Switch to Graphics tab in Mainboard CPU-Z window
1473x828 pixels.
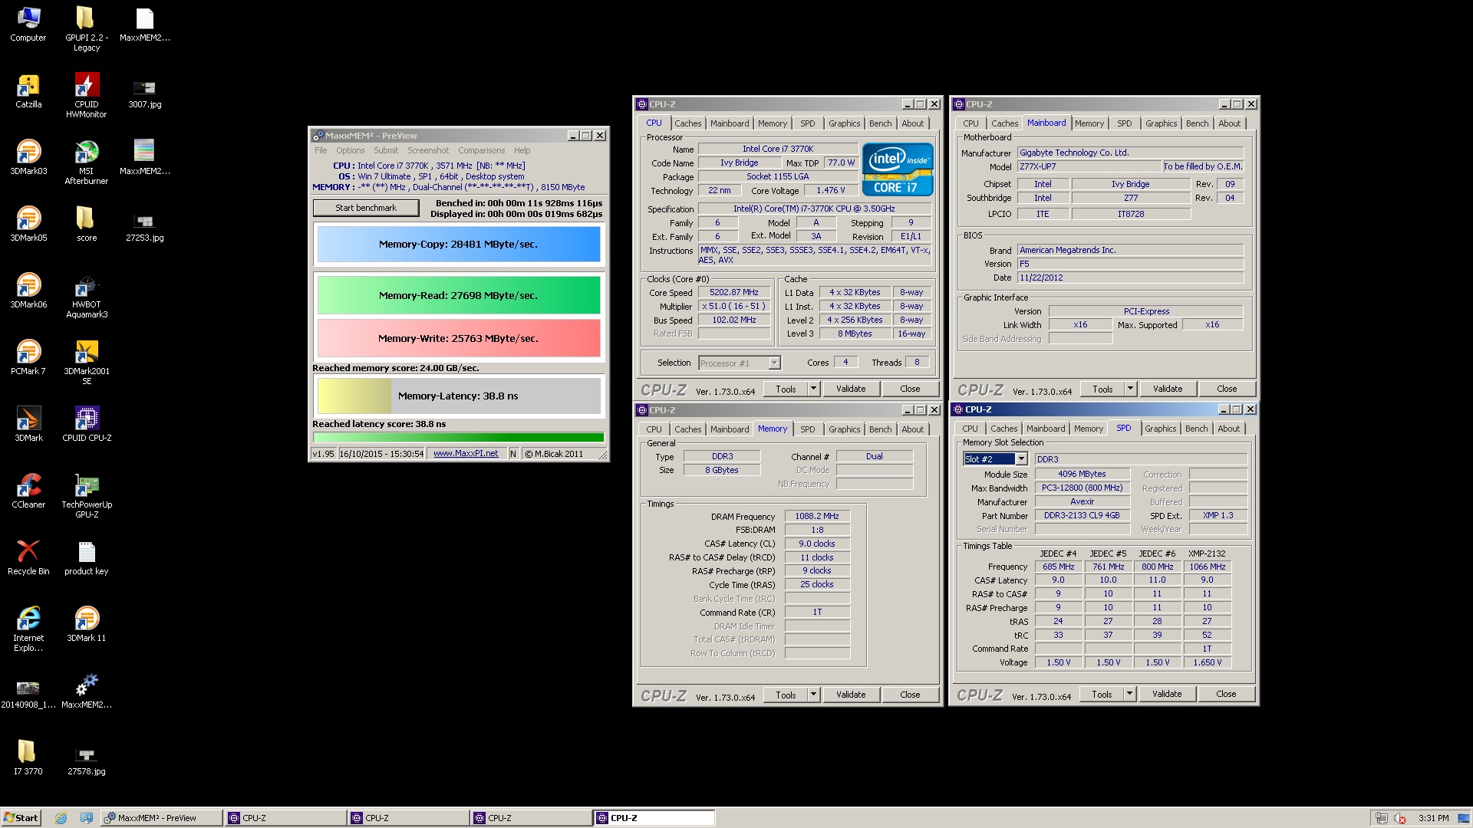click(1161, 123)
